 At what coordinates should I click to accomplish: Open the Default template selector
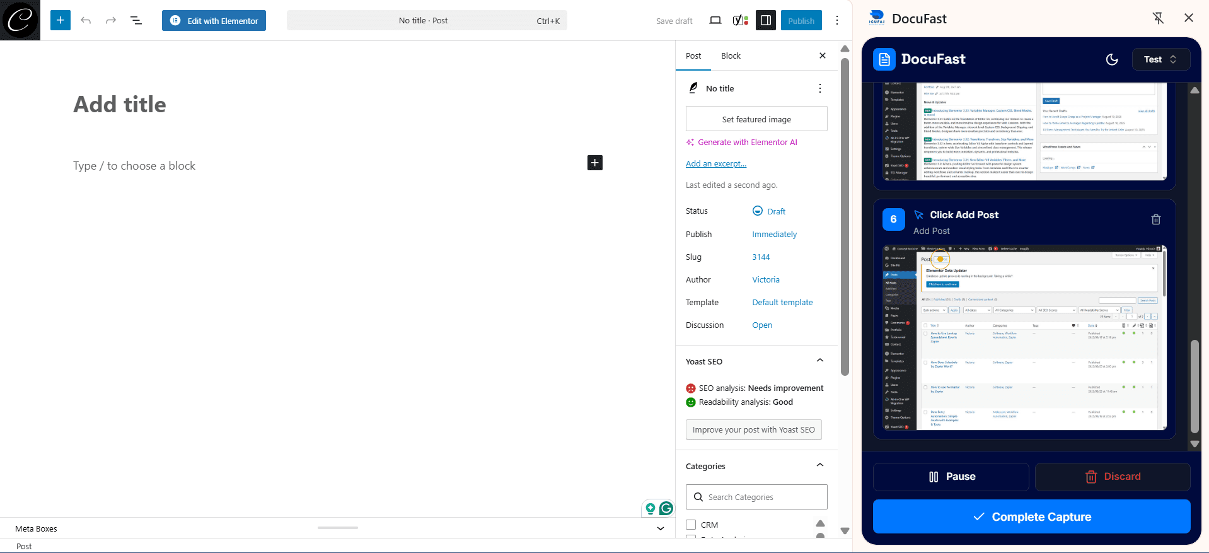tap(782, 302)
